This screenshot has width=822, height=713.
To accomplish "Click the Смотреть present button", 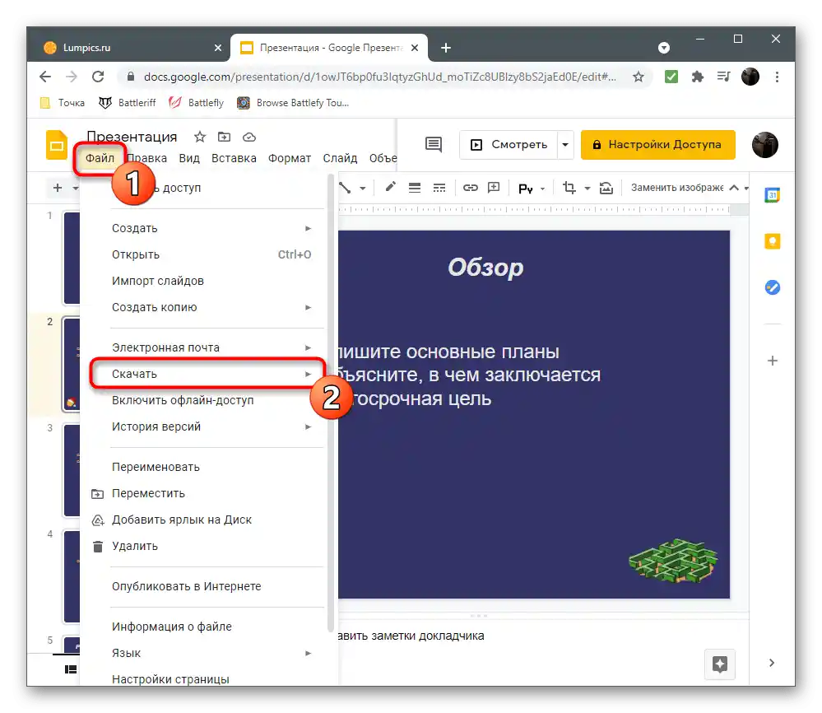I will tap(509, 145).
